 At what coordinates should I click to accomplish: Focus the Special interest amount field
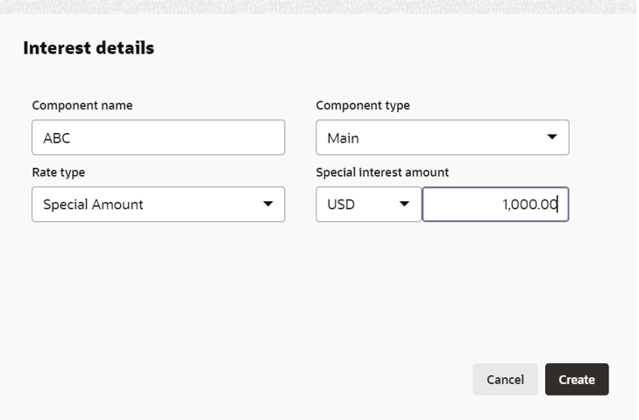[495, 204]
